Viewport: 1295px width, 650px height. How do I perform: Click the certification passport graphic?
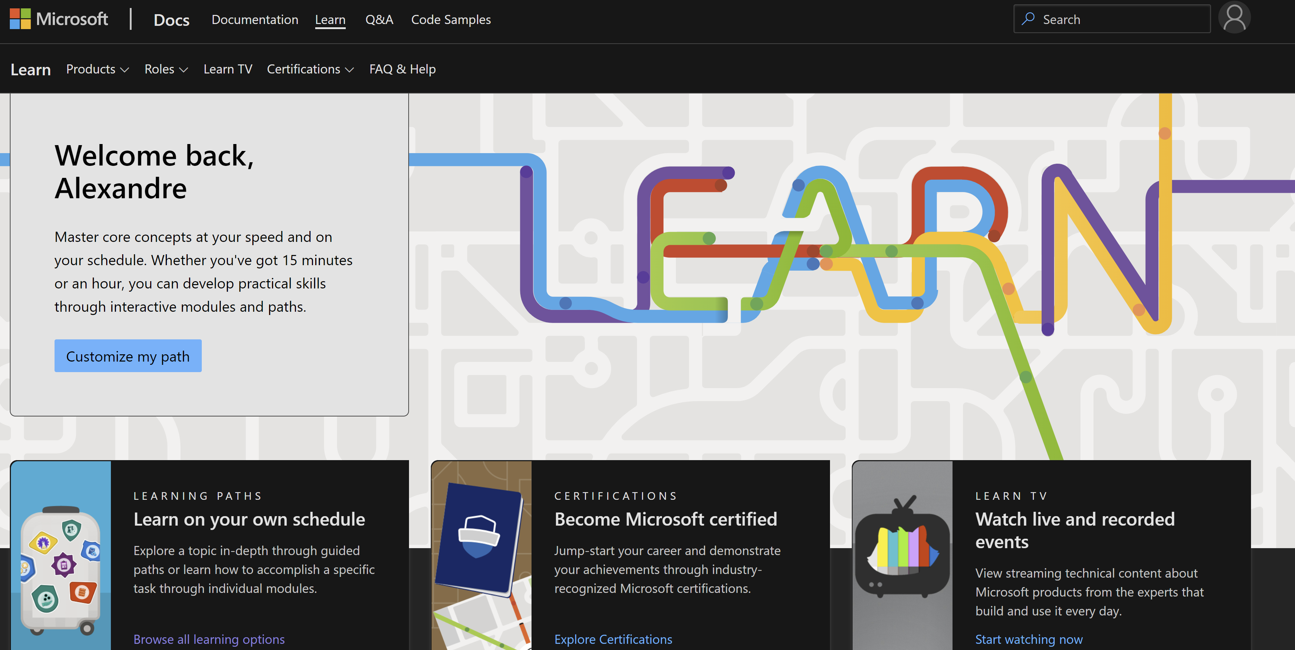coord(481,543)
